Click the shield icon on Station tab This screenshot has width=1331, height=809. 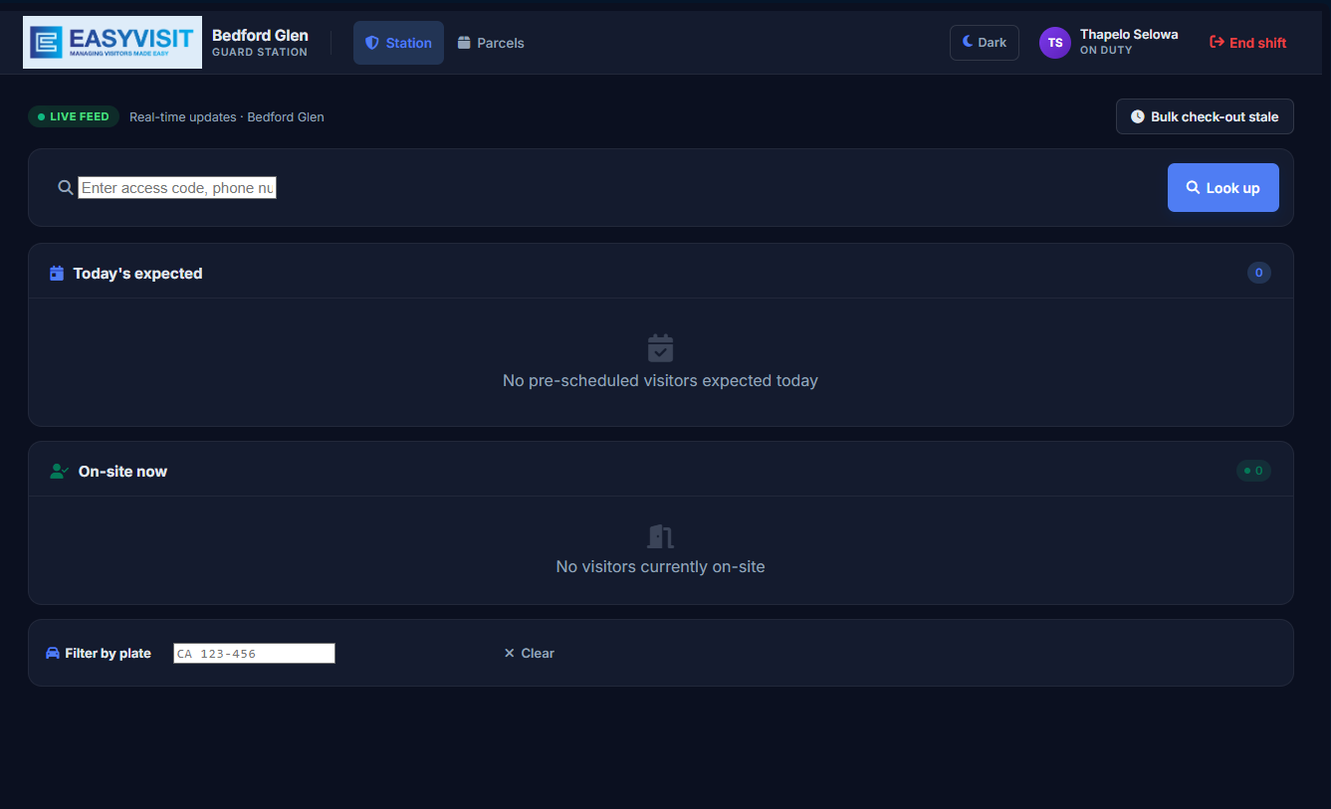[x=372, y=43]
